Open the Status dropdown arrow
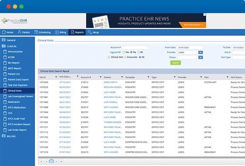This screenshot has width=245, height=166. pos(201,57)
